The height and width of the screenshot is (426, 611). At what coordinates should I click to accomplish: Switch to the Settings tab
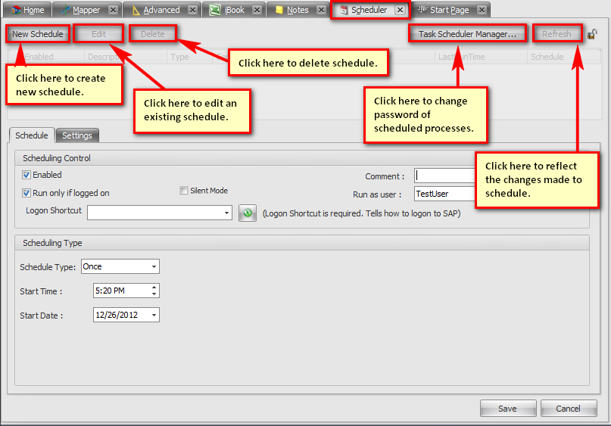click(x=77, y=135)
